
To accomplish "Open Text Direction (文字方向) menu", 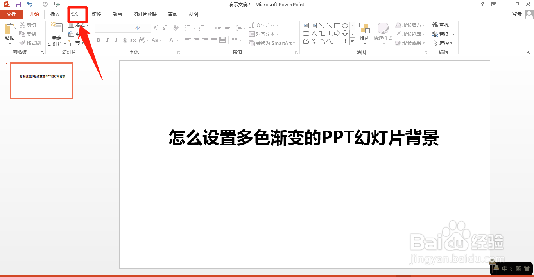I will tap(263, 25).
